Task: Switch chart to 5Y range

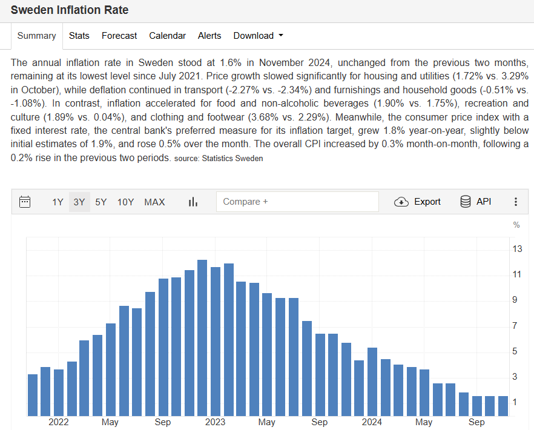Action: (101, 202)
